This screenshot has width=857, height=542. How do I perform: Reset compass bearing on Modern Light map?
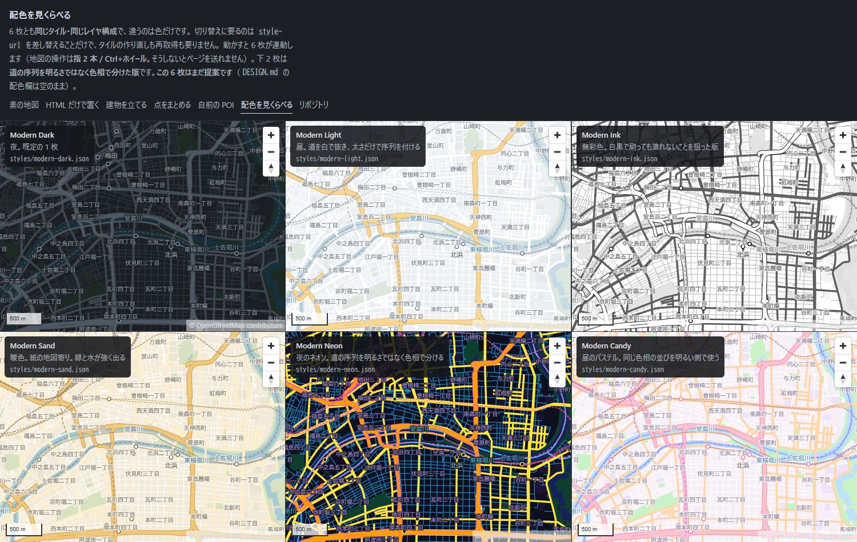click(557, 168)
